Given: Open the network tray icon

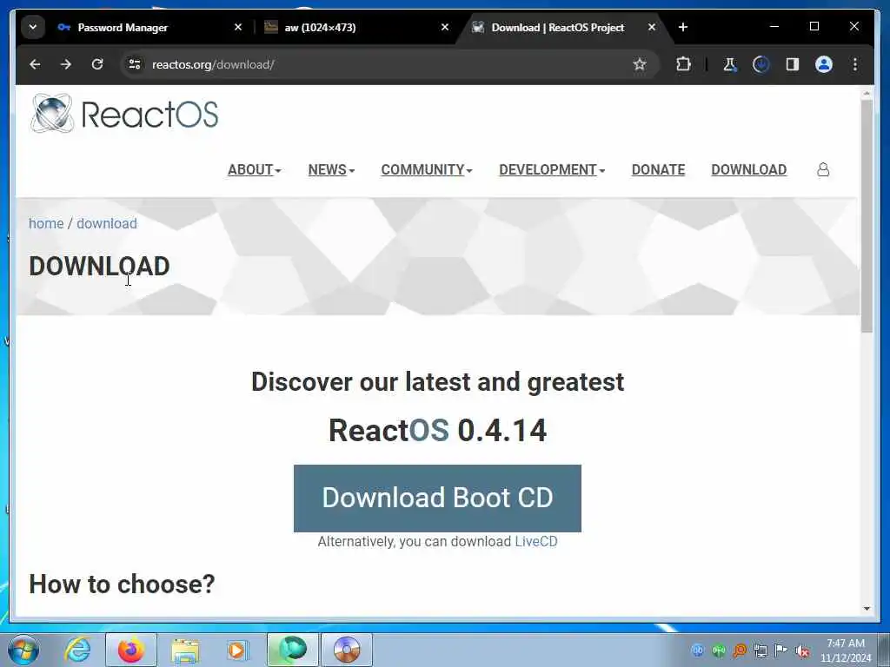Looking at the screenshot, I should [760, 650].
